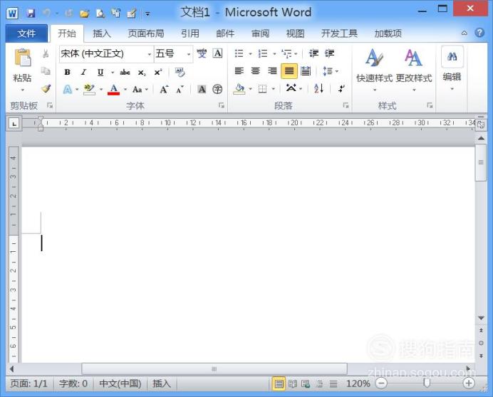Toggle character shading A button

click(202, 90)
